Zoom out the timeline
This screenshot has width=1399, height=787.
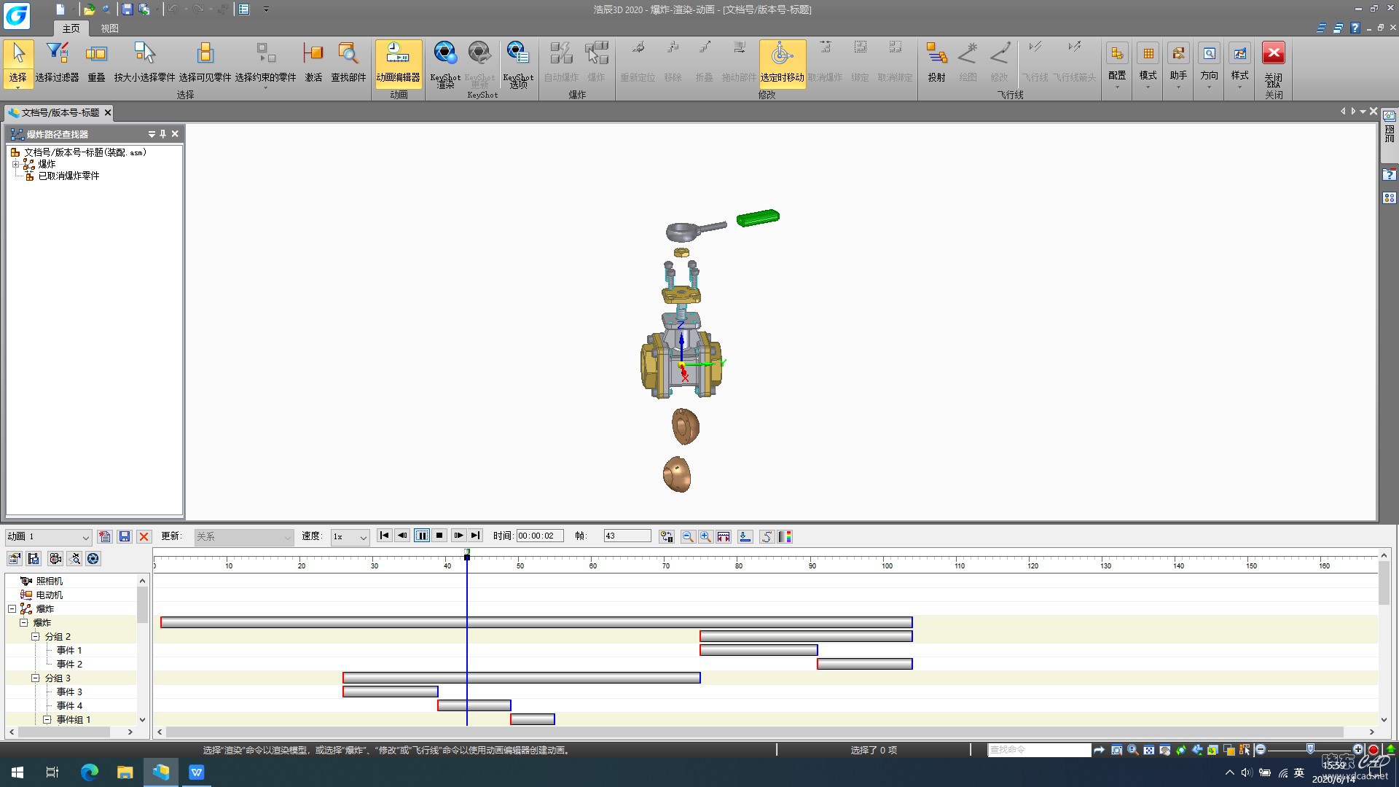coord(687,536)
